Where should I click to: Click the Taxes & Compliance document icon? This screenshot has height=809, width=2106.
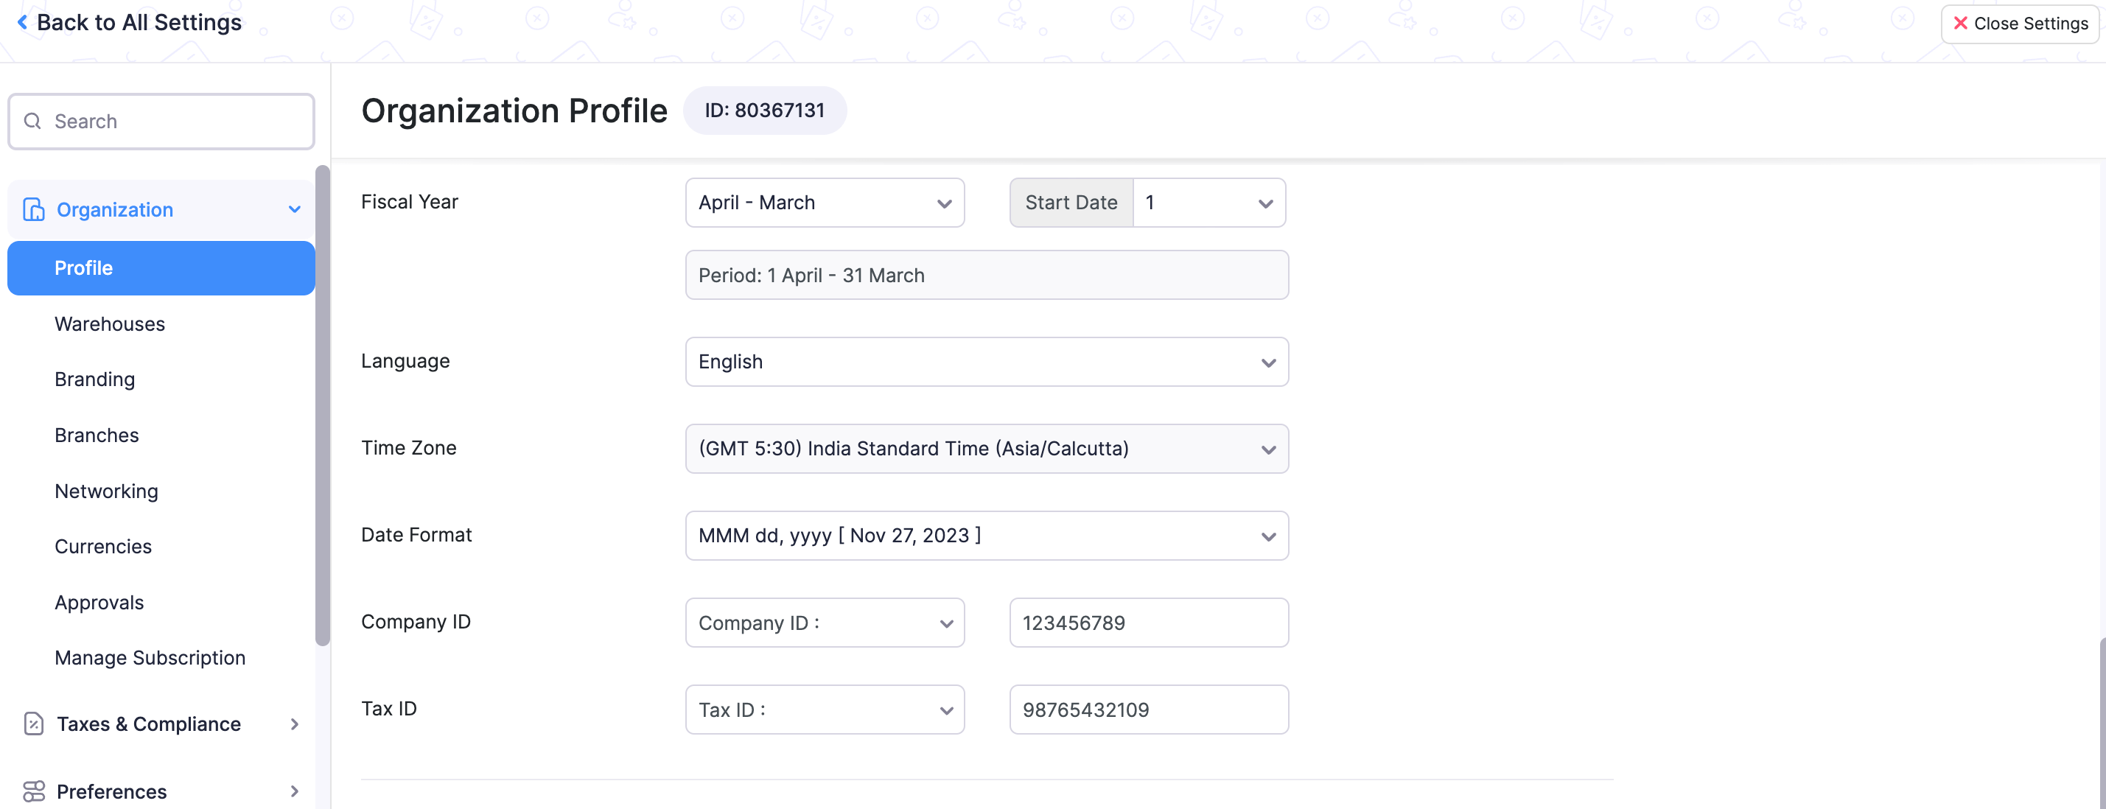tap(32, 724)
